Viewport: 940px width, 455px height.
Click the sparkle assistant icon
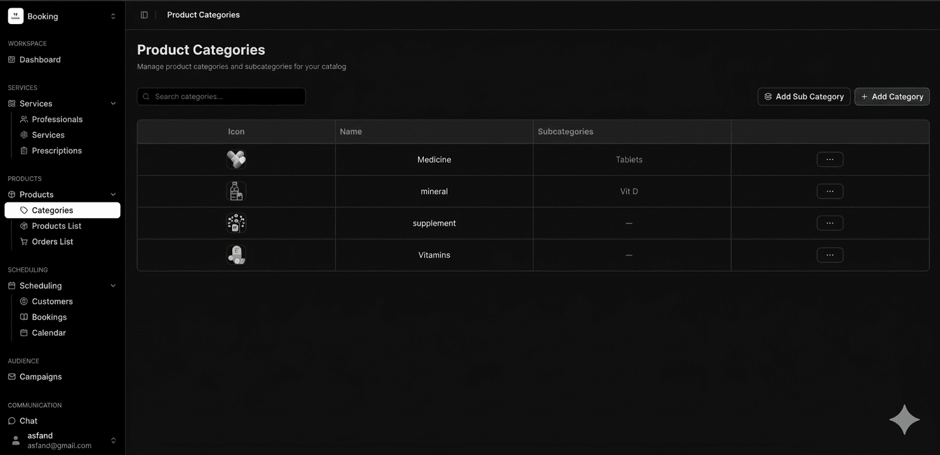coord(904,420)
